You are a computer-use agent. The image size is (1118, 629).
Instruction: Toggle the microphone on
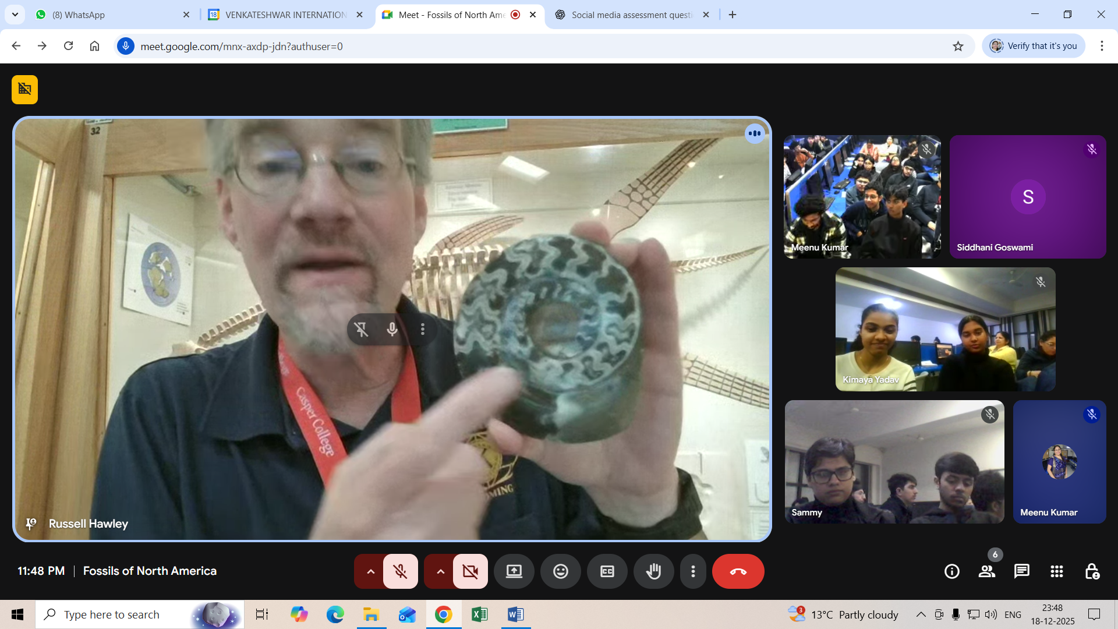400,571
